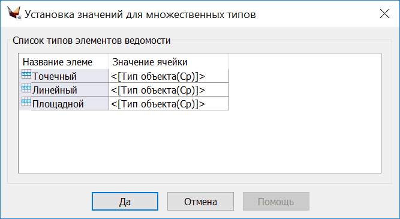Cancel with the Отмена button
Screen dimensions: 400x219
(x=200, y=202)
